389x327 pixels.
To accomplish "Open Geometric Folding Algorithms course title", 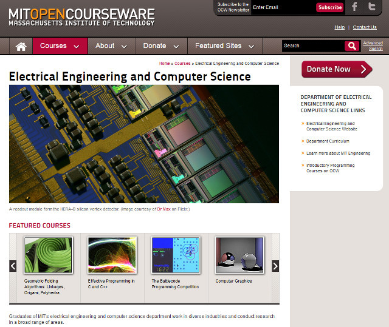I will [x=44, y=287].
